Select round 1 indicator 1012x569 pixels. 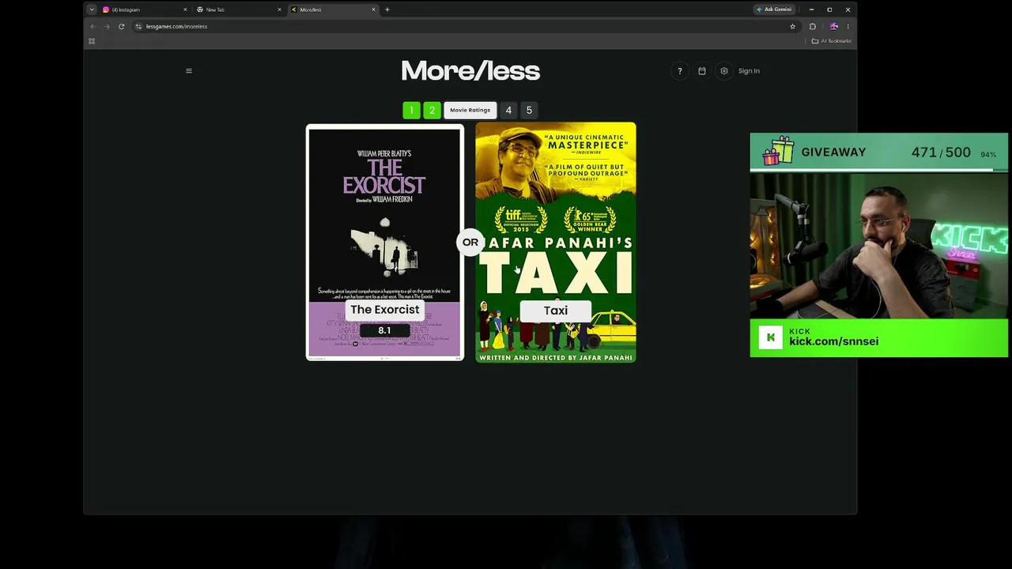pyautogui.click(x=411, y=110)
